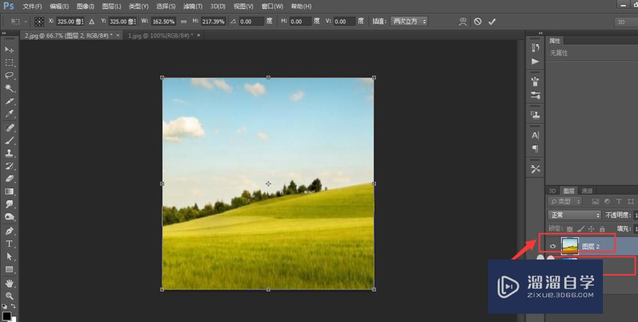Open the 编辑(E) menu
This screenshot has width=638, height=322.
click(x=59, y=6)
